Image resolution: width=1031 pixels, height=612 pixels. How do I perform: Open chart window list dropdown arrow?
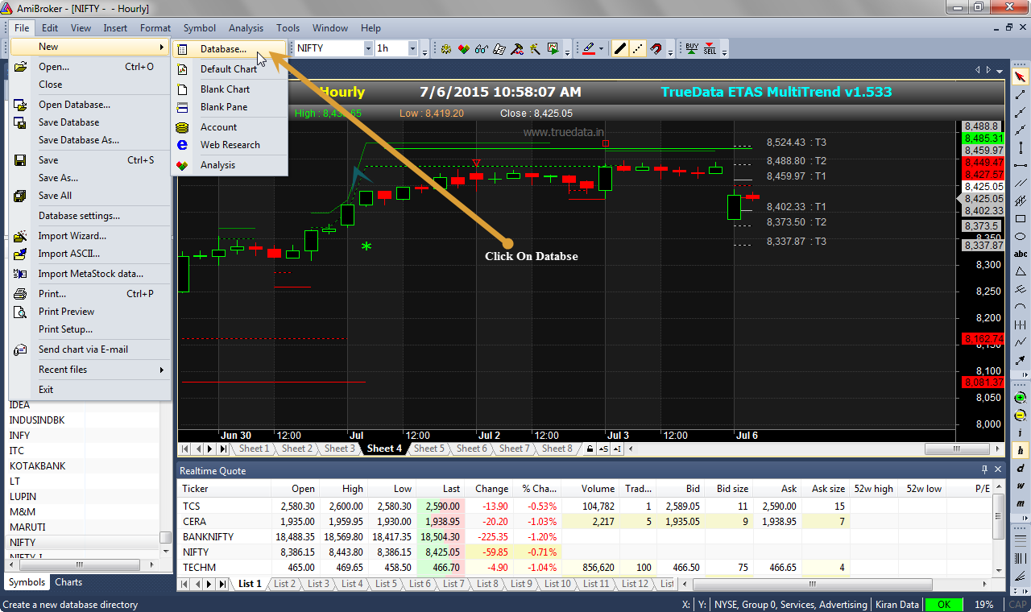(1000, 70)
